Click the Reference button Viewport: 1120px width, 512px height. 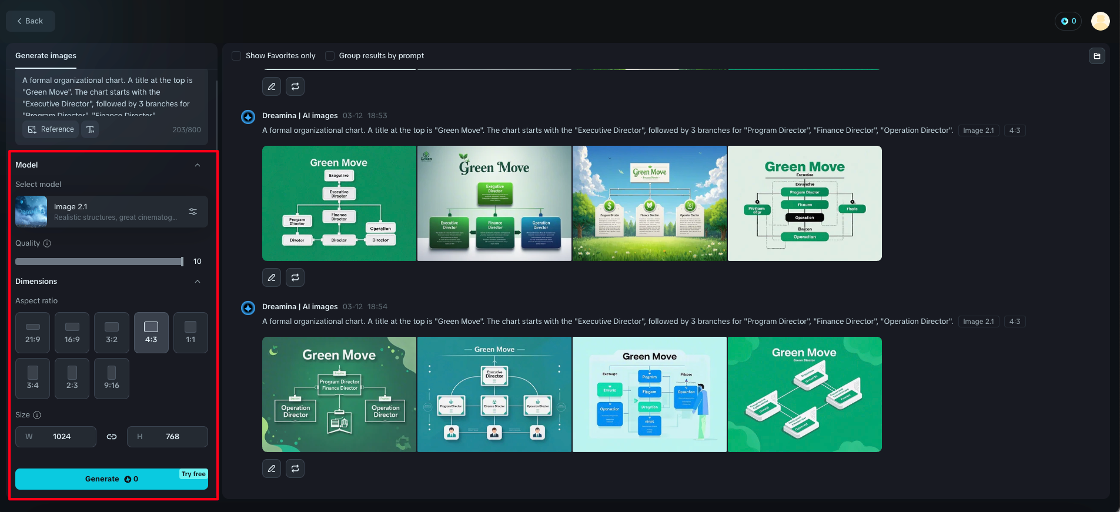click(51, 129)
